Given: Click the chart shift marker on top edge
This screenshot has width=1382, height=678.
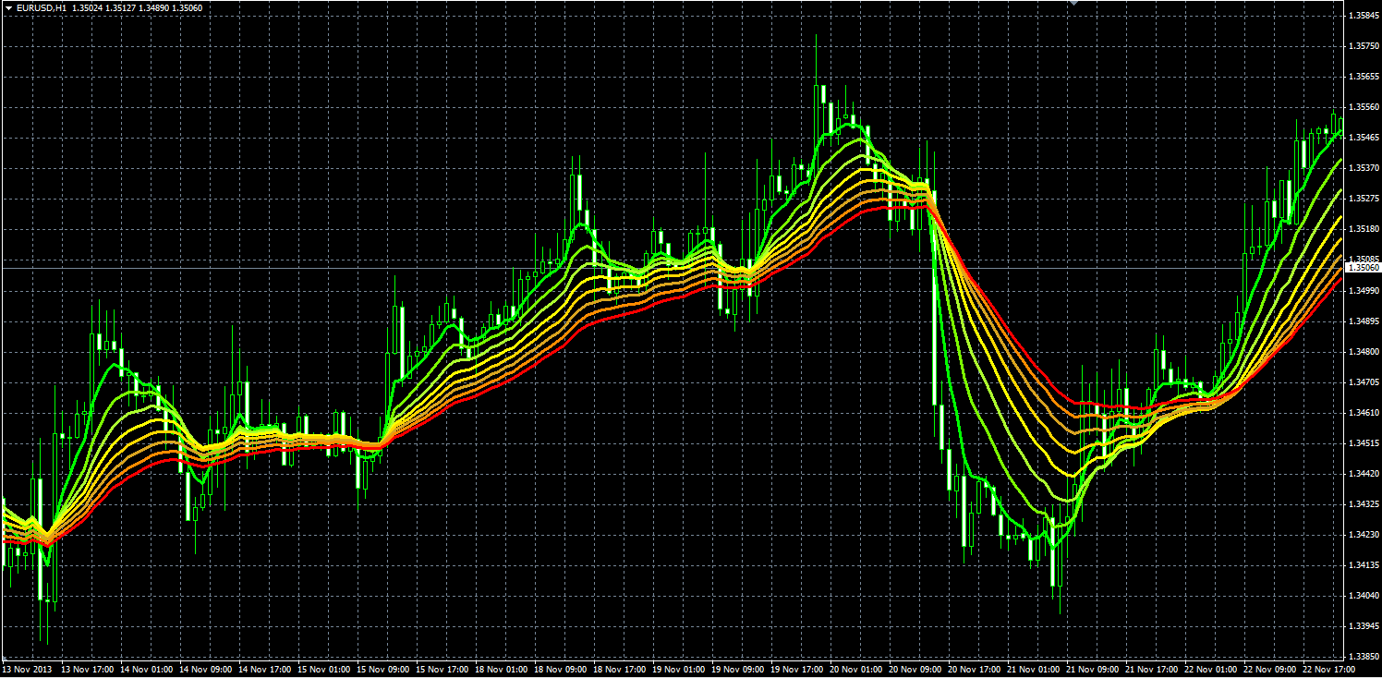Looking at the screenshot, I should click(x=1073, y=4).
